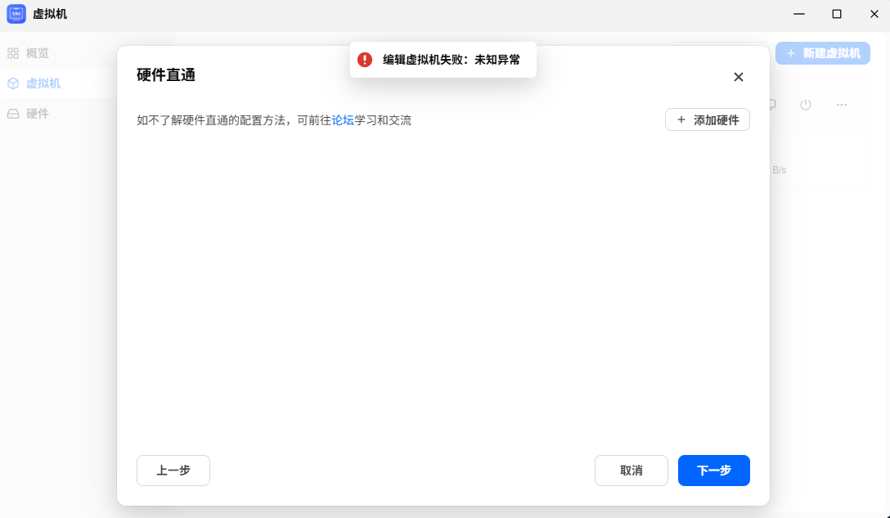
Task: Open the three-dot more options menu
Action: point(841,105)
